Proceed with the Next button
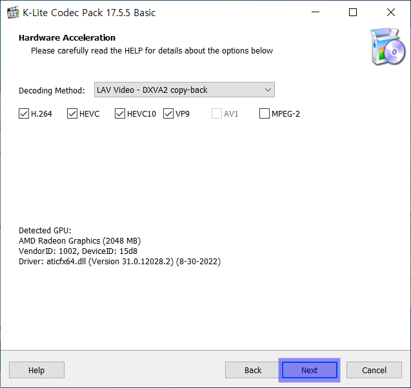 [x=310, y=370]
